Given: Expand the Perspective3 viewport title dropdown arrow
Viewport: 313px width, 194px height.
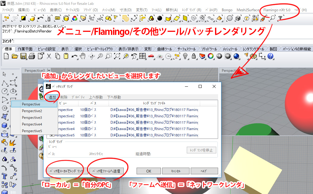Looking at the screenshot, I should point(49,70).
